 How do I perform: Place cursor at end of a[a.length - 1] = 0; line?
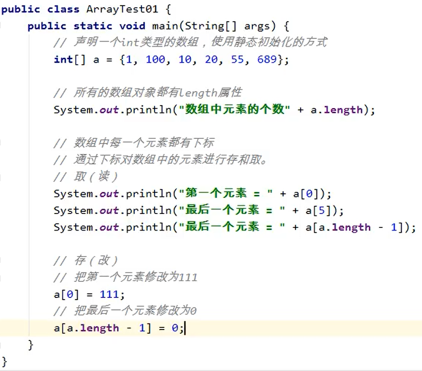185,328
